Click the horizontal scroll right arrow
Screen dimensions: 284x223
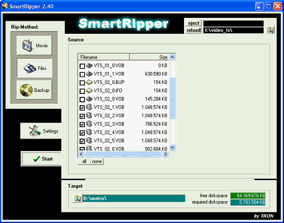pos(165,154)
